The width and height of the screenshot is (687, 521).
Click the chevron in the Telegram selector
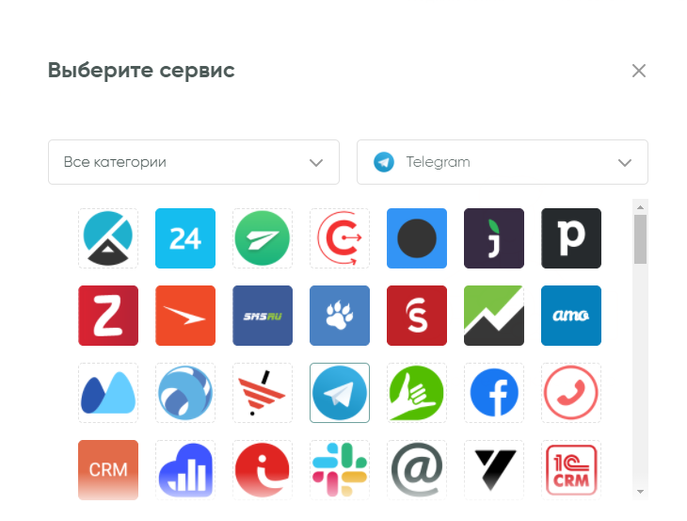[x=624, y=163]
